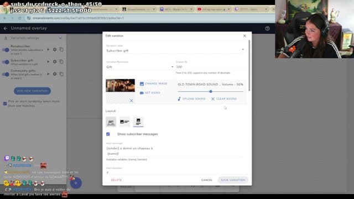Preview the Community gifts variation with its play icon
The height and width of the screenshot is (199, 354).
pos(48,74)
